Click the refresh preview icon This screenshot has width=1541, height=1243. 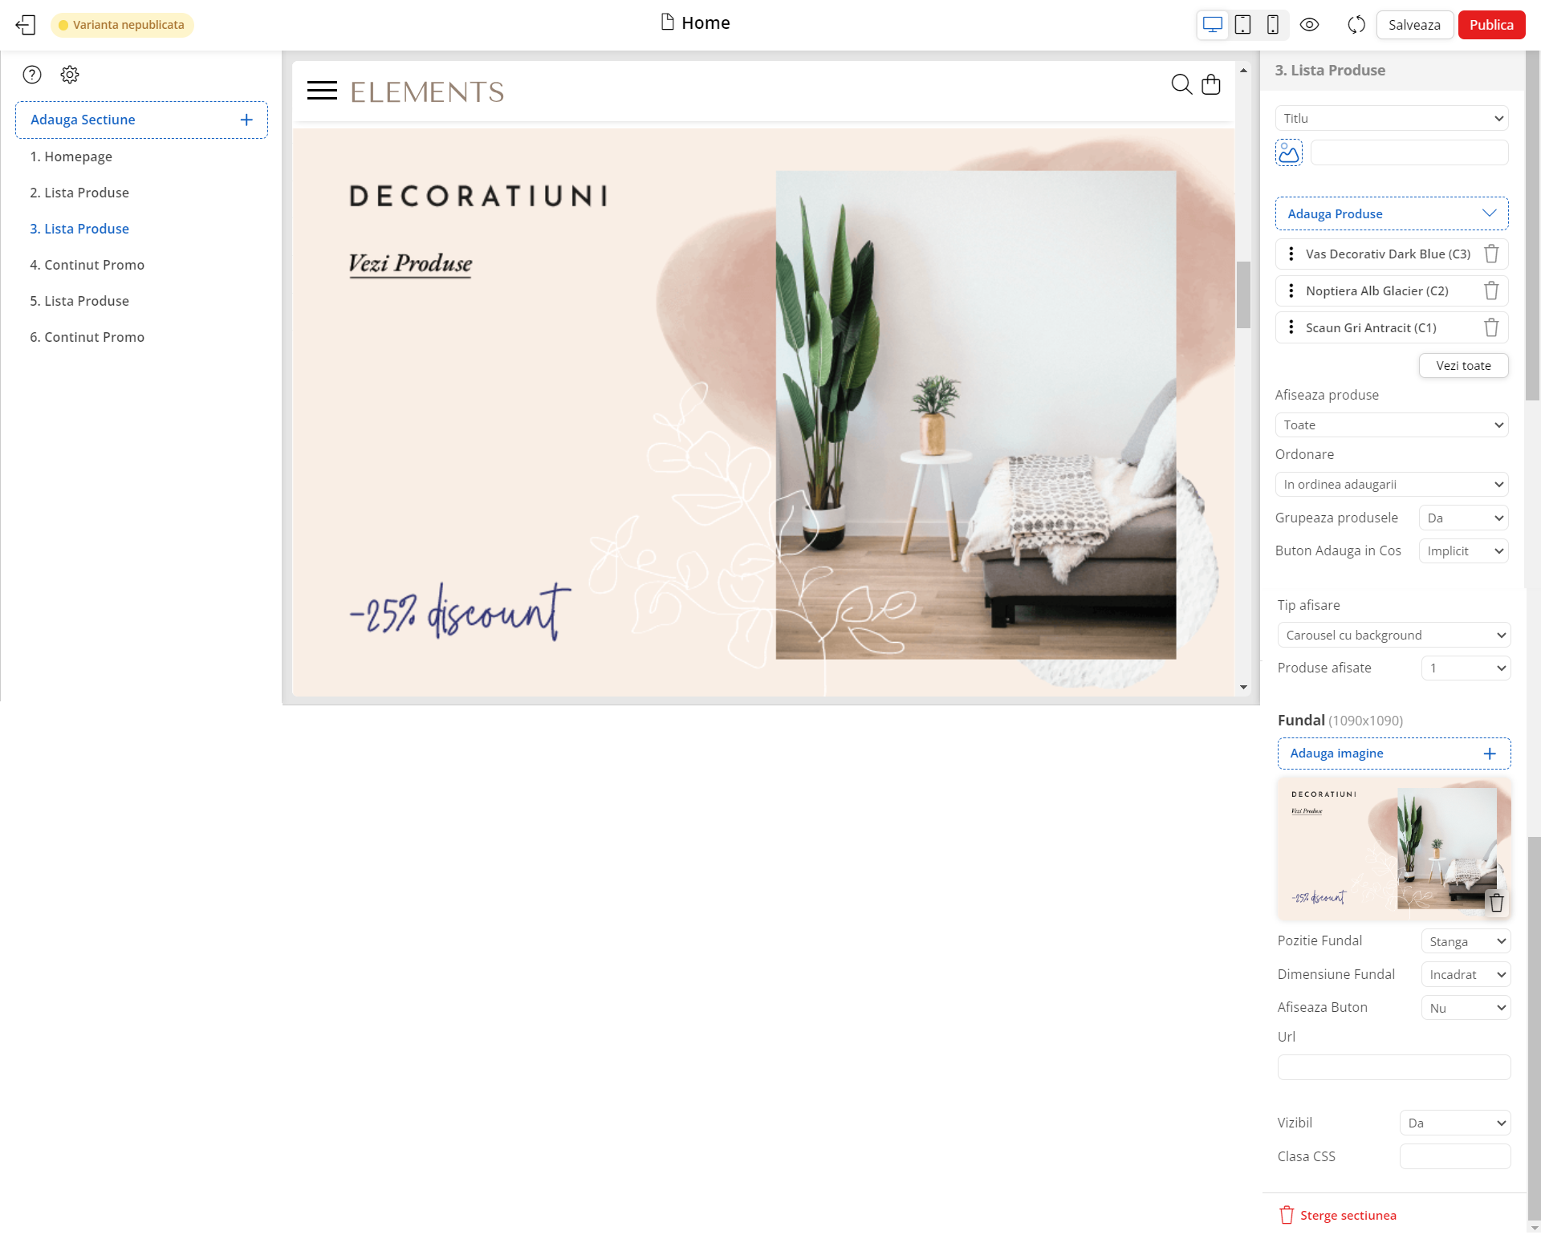point(1356,25)
